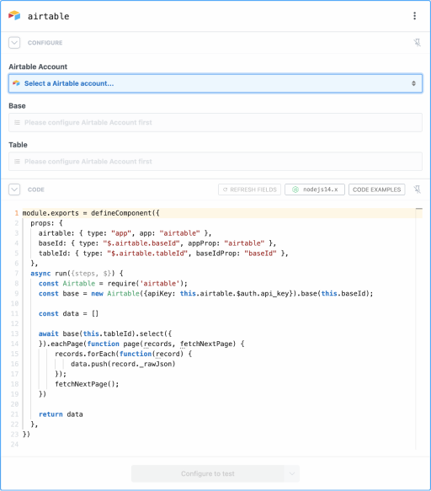Screen dimensions: 431x491
Task: Toggle the pin icon in Configure section
Action: coord(417,43)
